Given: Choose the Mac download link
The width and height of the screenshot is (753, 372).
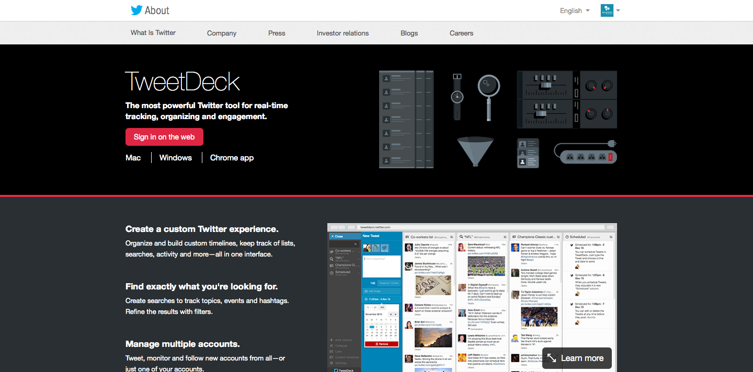Looking at the screenshot, I should pyautogui.click(x=133, y=158).
